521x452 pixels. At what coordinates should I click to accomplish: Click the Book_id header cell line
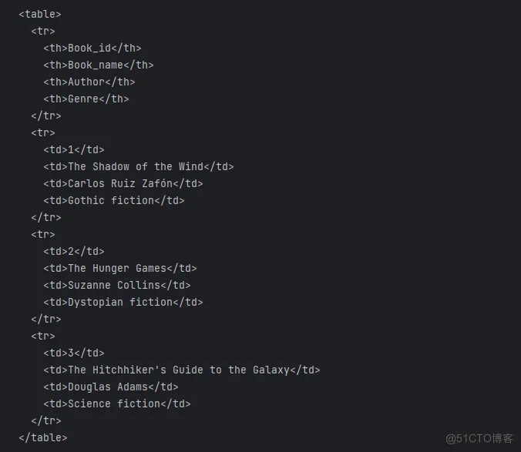tap(92, 48)
